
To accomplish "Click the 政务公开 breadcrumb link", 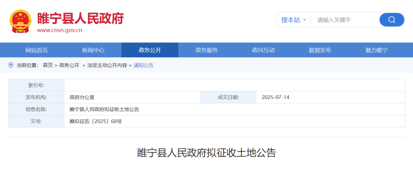I will (69, 65).
